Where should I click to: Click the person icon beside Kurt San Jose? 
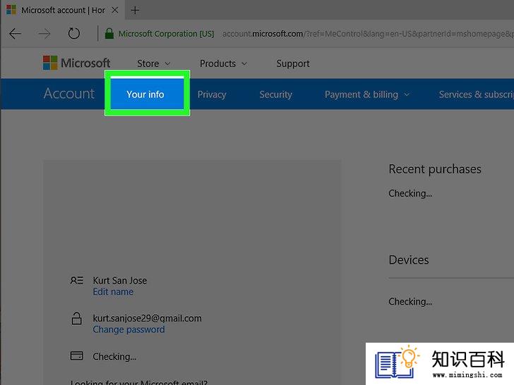(x=77, y=281)
